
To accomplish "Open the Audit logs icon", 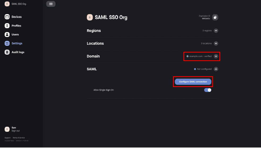I will [x=7, y=52].
